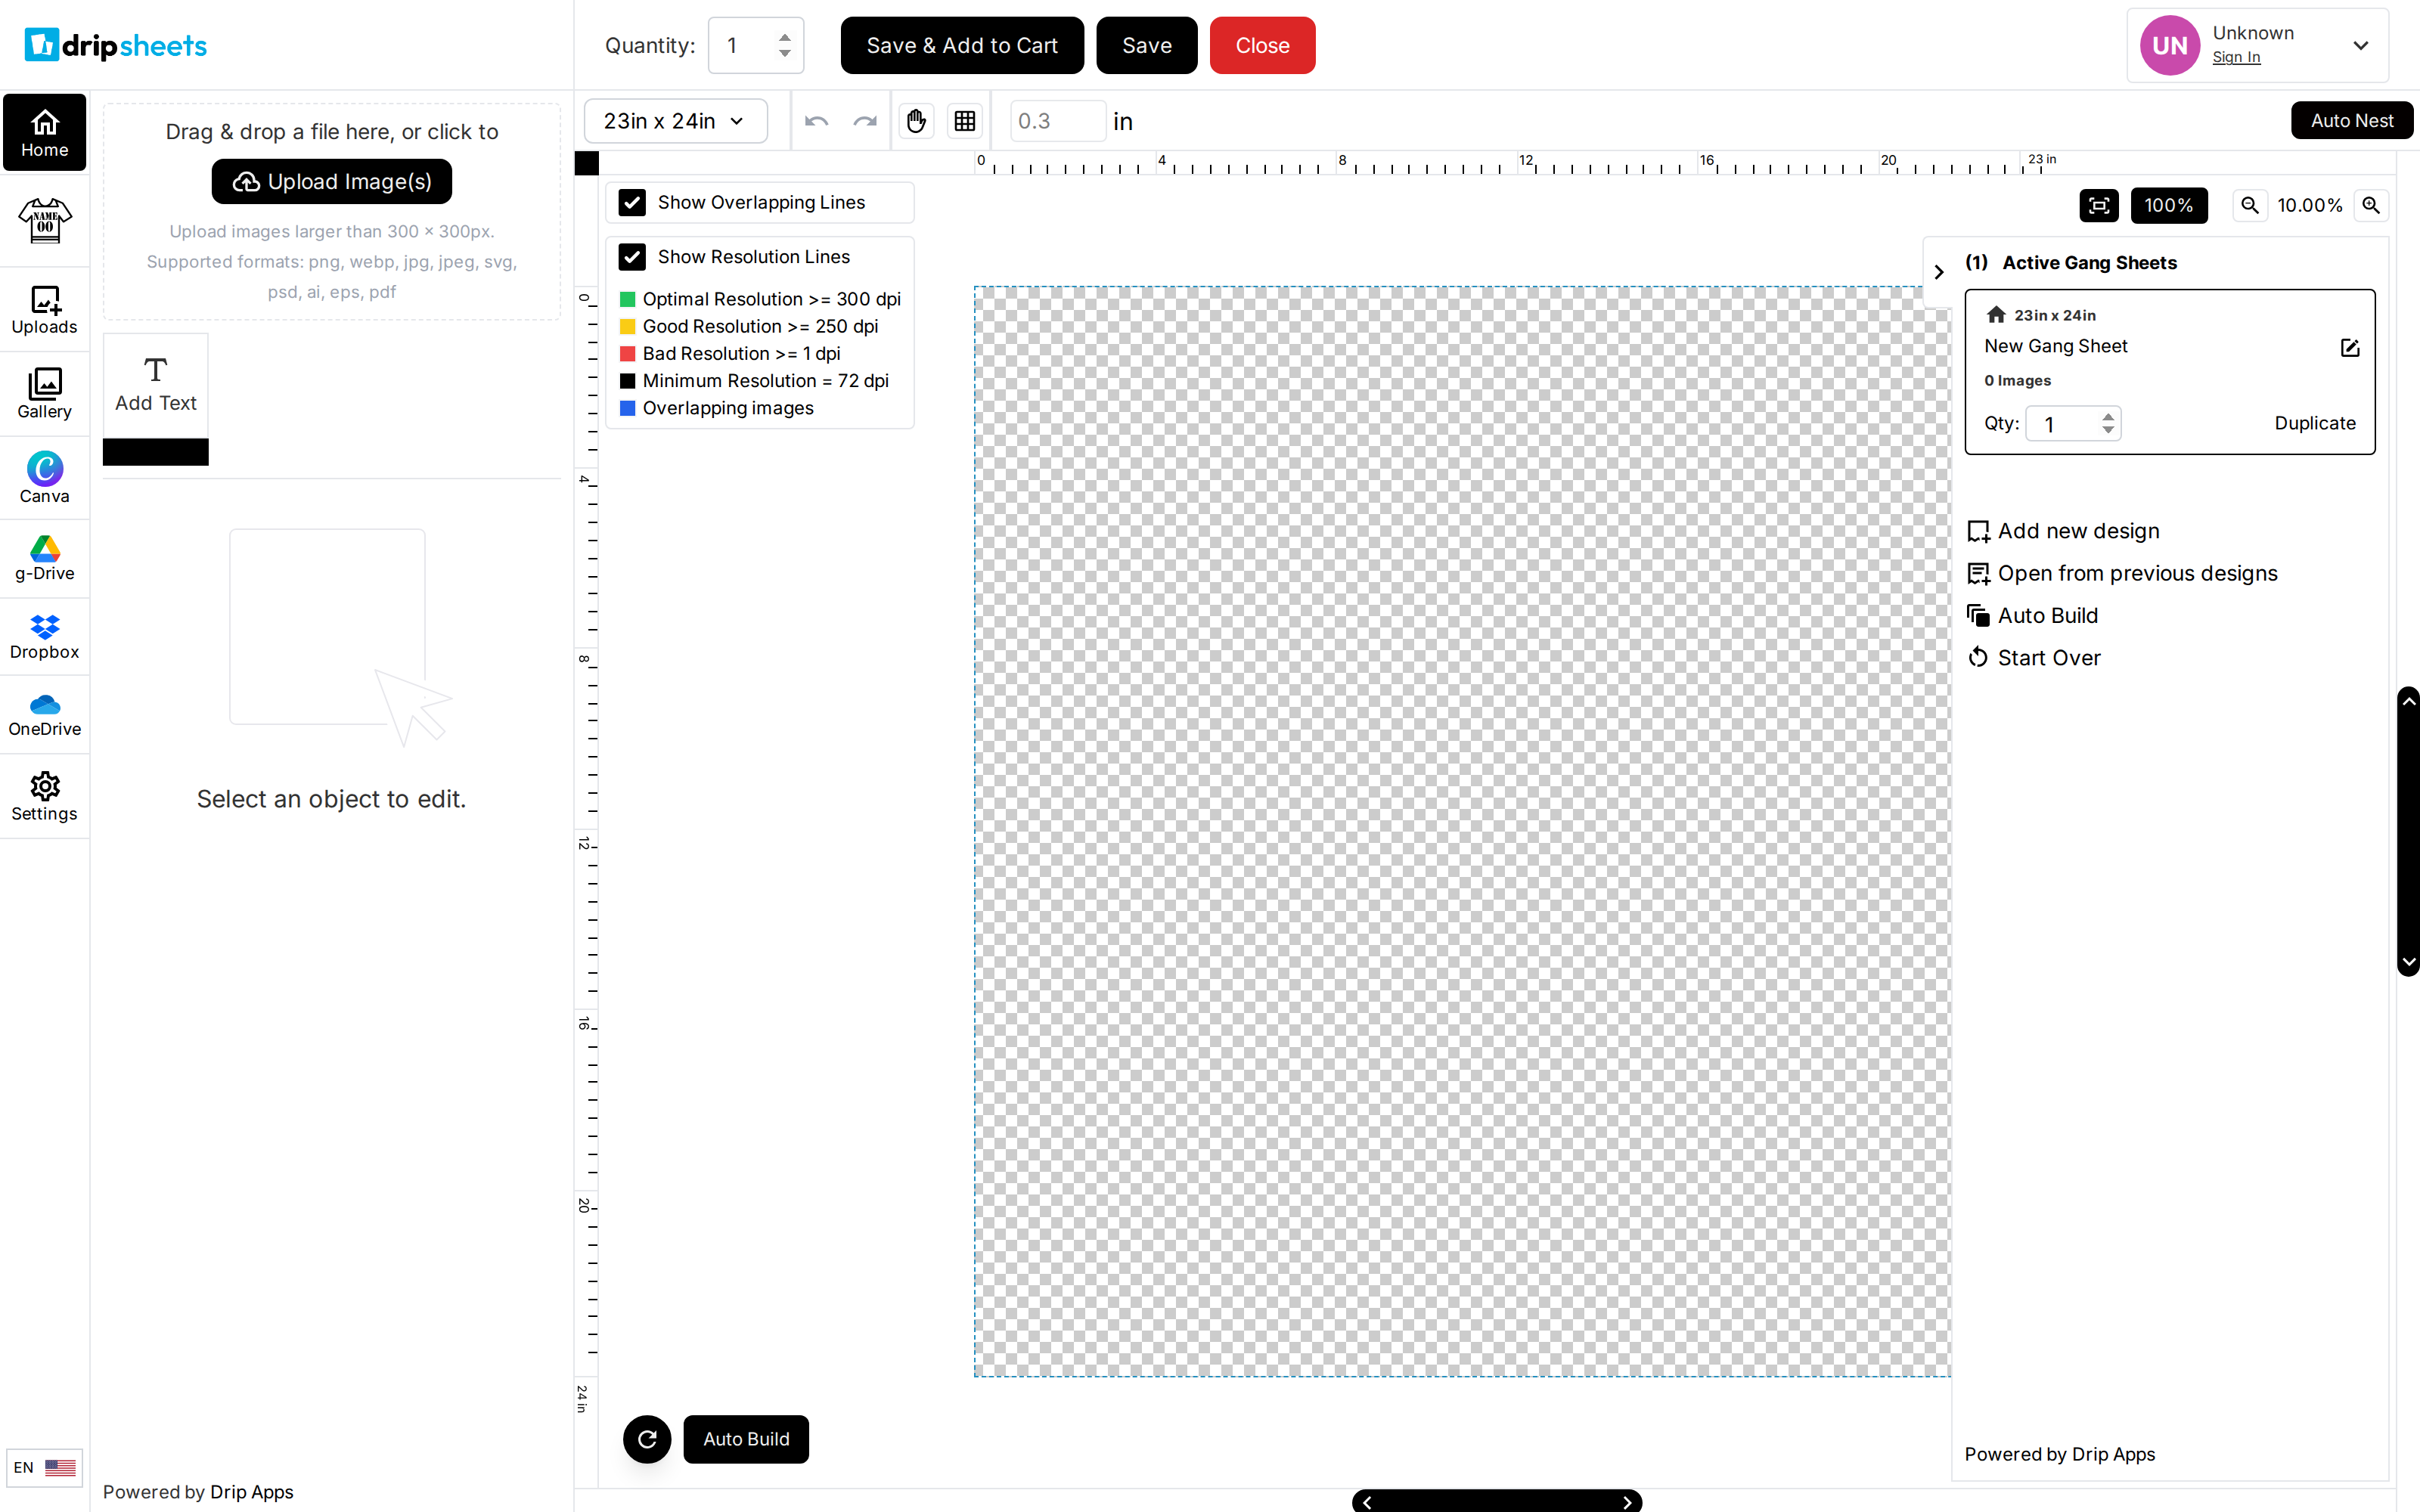Click the Sign In link

point(2236,57)
